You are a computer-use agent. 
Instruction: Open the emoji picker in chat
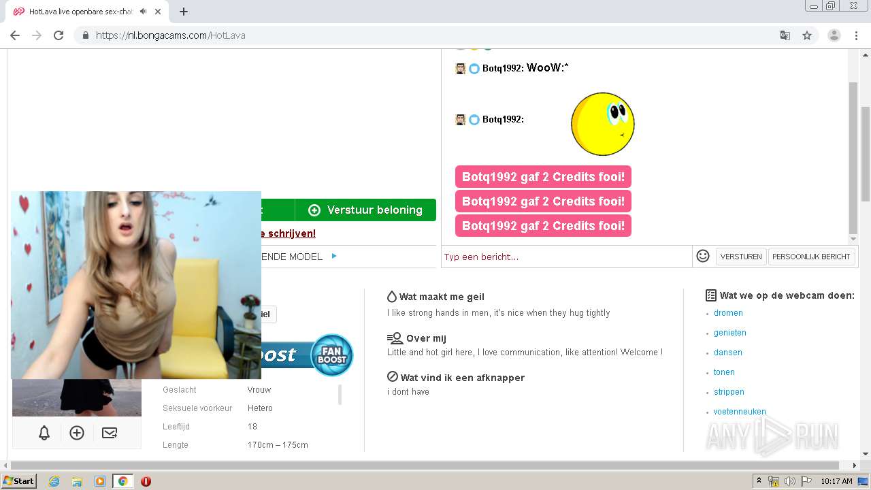pyautogui.click(x=703, y=256)
